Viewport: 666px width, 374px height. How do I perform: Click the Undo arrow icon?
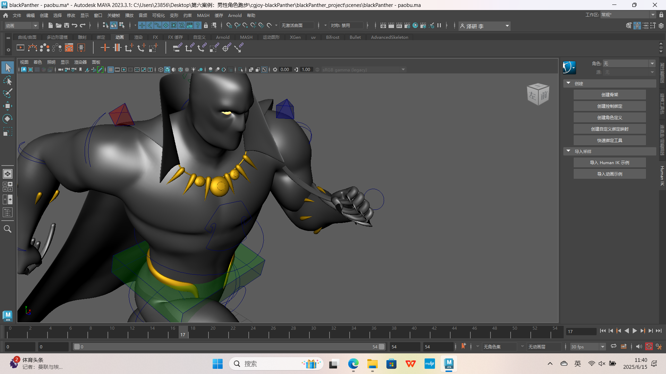75,25
